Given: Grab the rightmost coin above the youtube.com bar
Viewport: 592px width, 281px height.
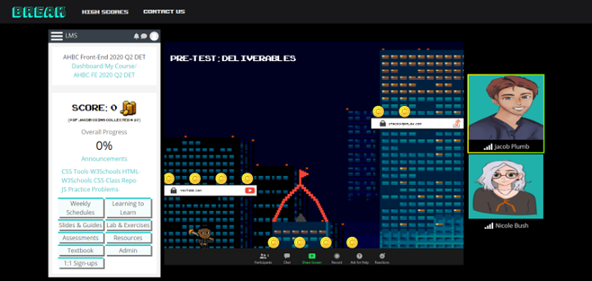Looking at the screenshot, I should (x=247, y=178).
